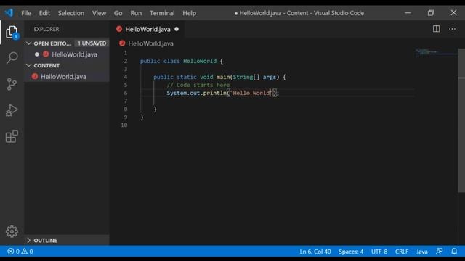This screenshot has width=465, height=261.
Task: Open the File menu
Action: click(26, 13)
